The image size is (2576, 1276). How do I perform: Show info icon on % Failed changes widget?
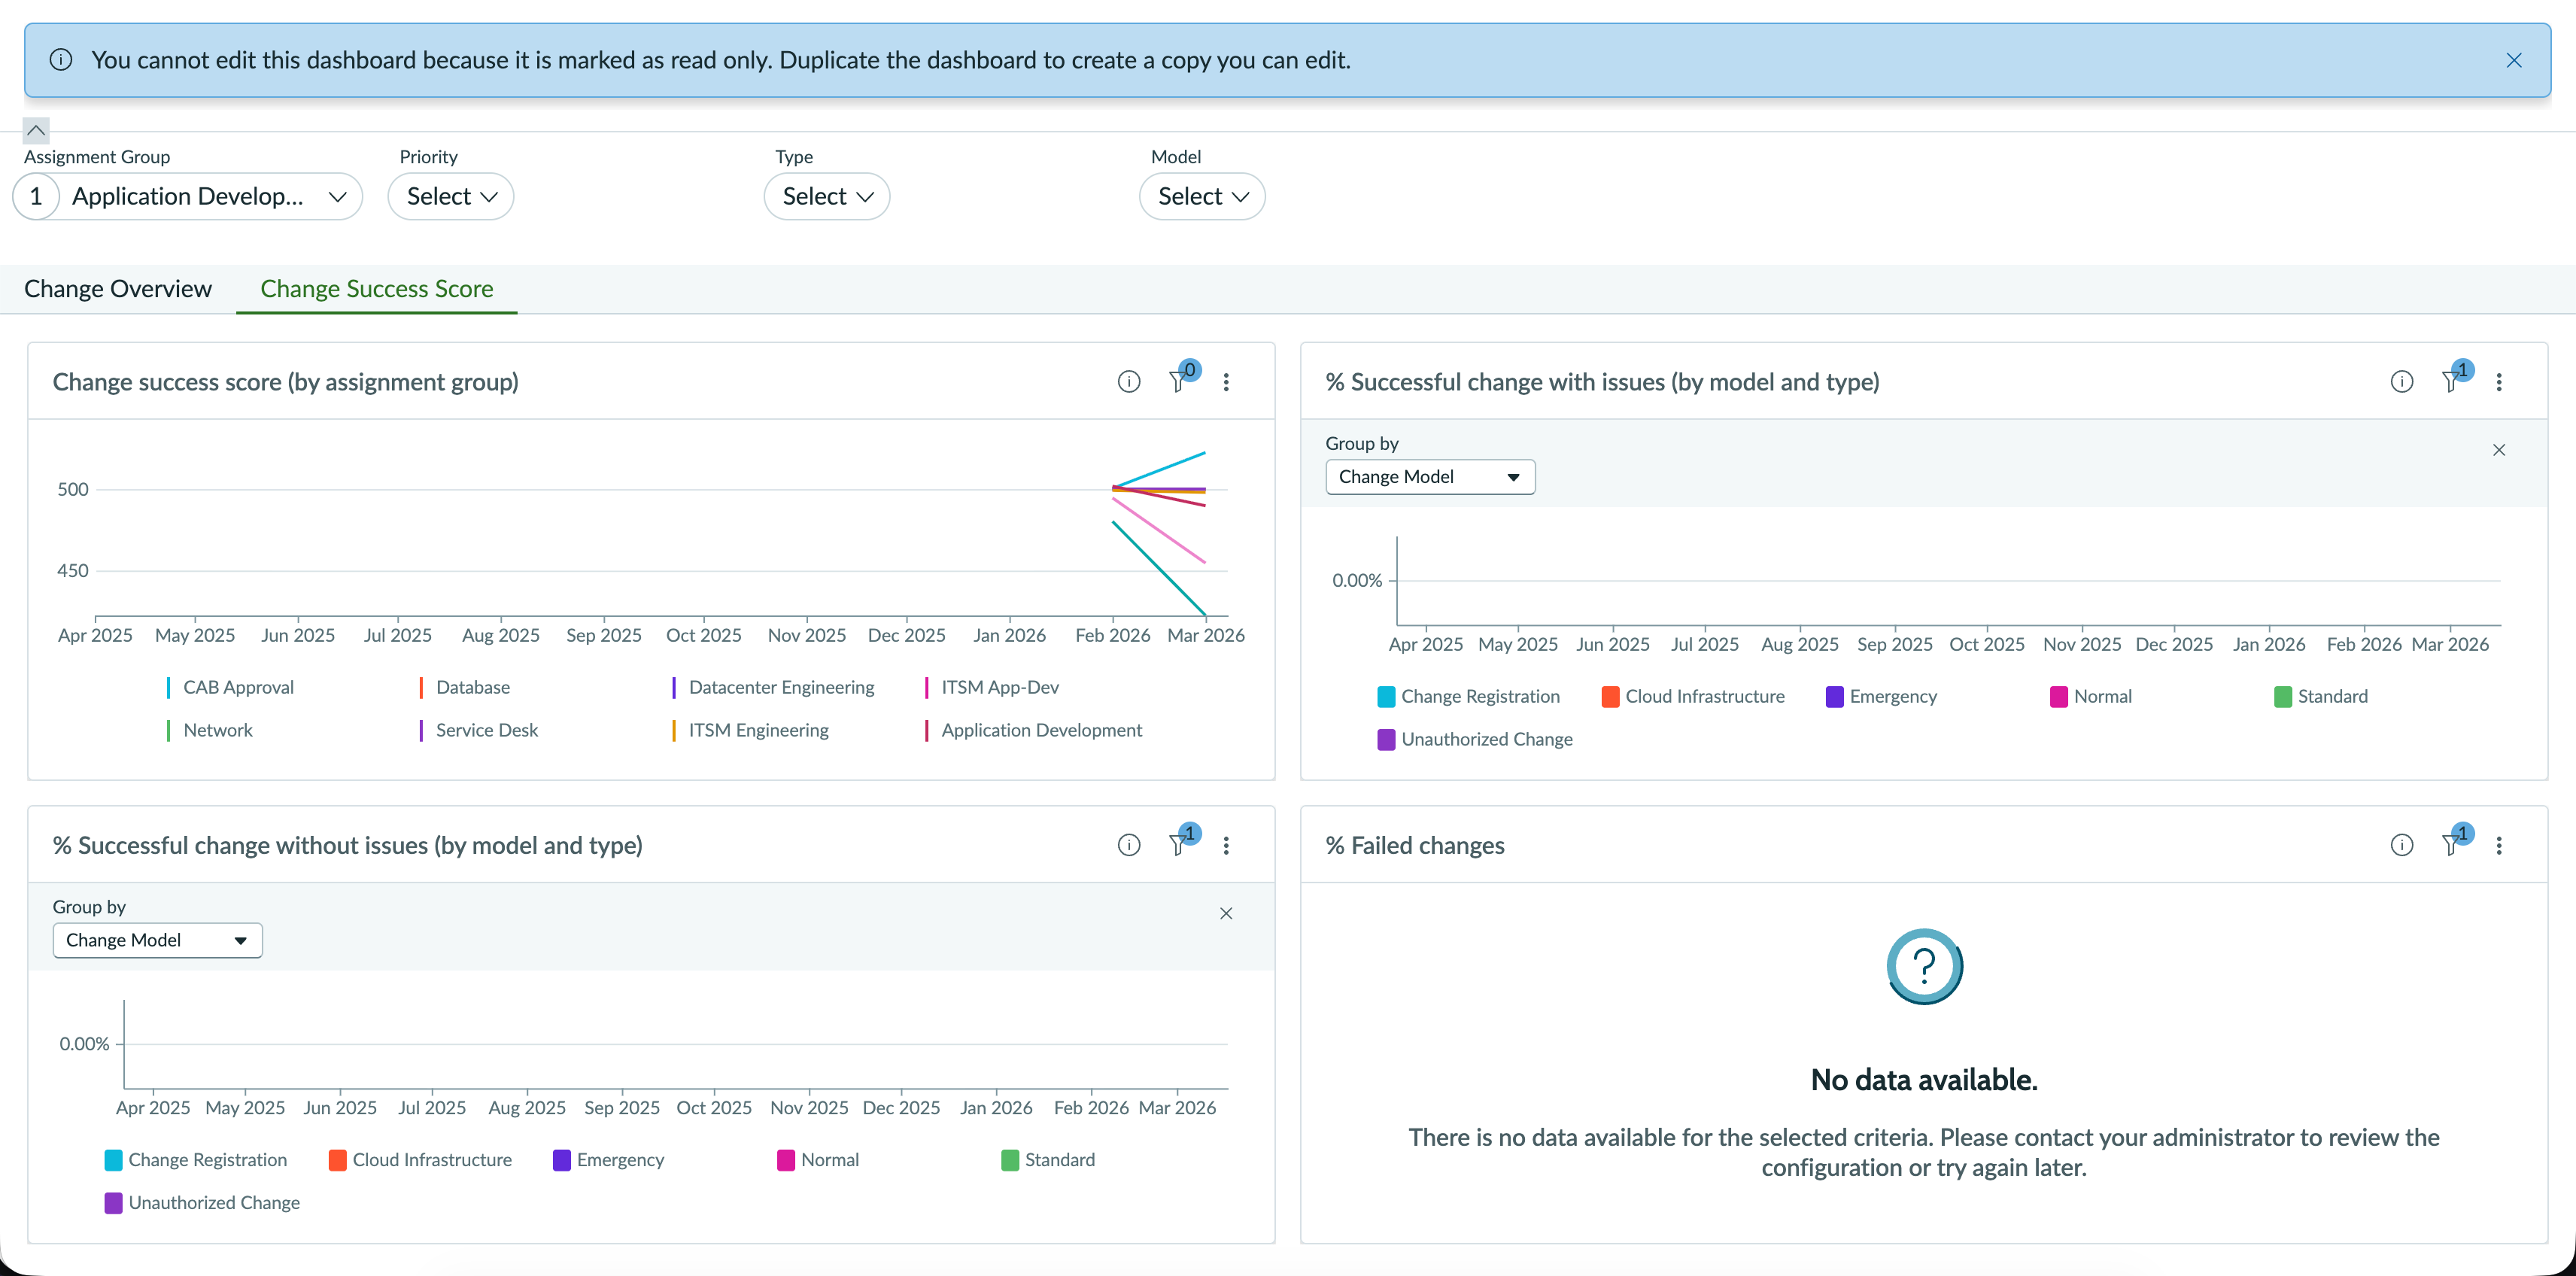coord(2401,845)
